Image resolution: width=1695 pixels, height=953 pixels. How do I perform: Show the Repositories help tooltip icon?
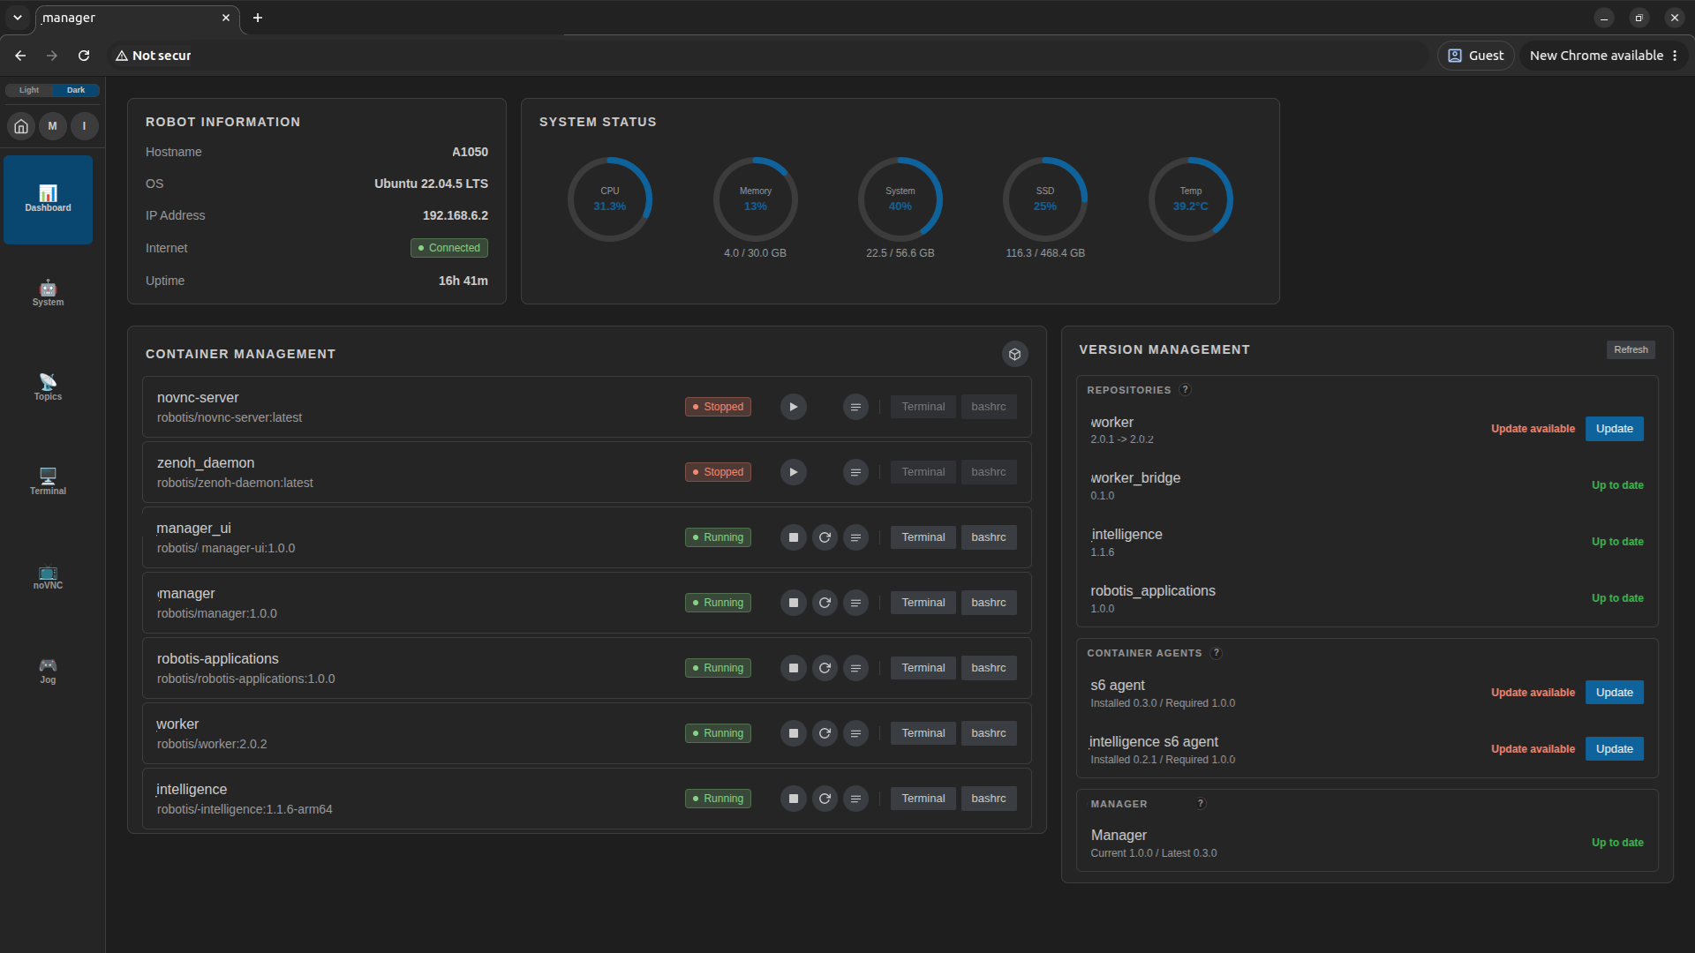1185,390
